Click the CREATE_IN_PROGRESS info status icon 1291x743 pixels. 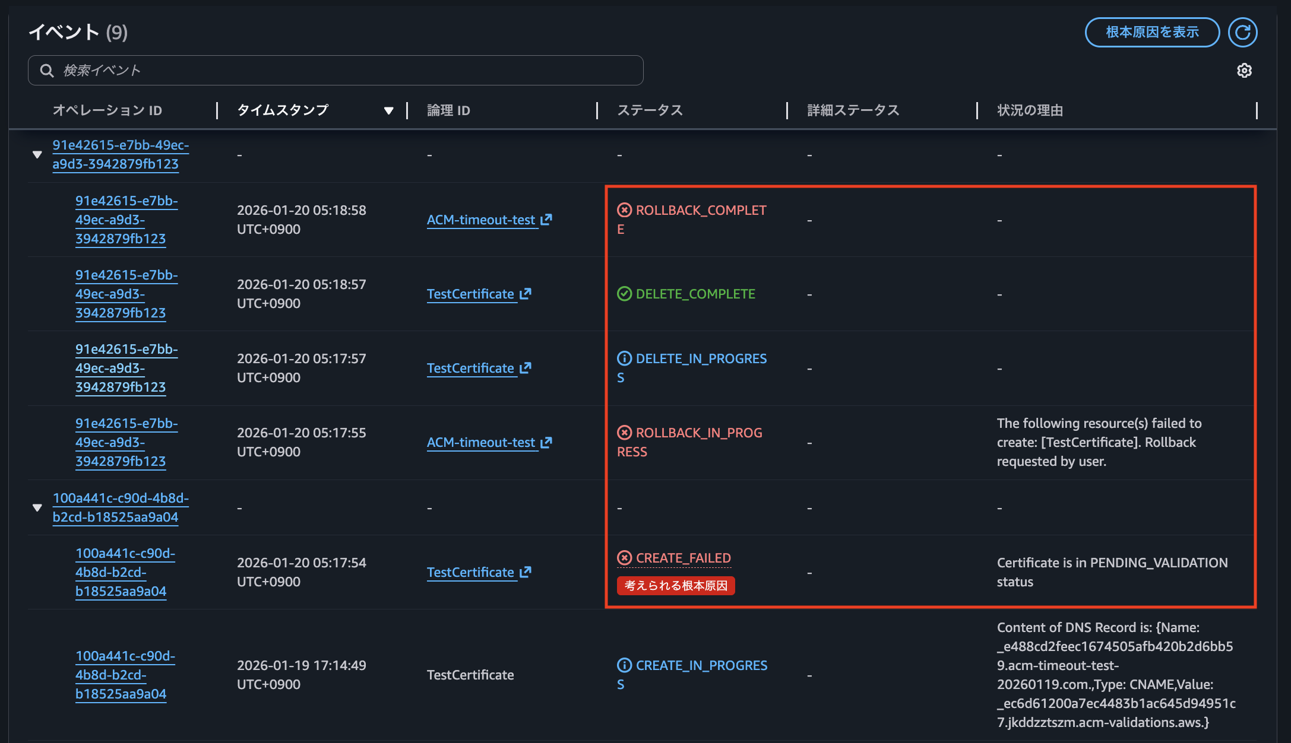pyautogui.click(x=624, y=665)
